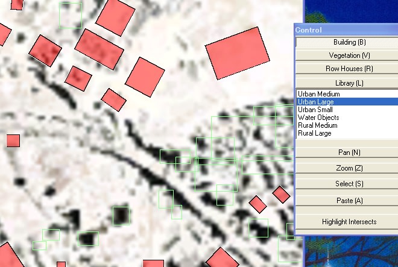Select the small red square building at the map's left edge

point(13,140)
